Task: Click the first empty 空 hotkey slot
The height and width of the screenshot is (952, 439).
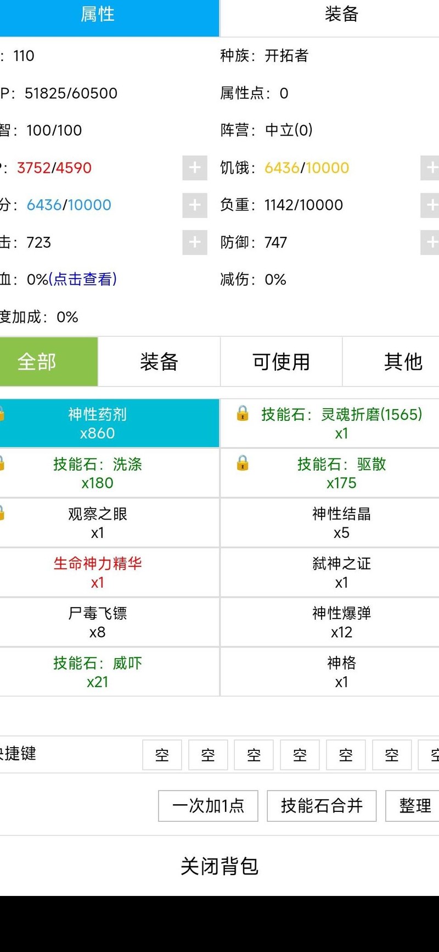Action: click(162, 755)
